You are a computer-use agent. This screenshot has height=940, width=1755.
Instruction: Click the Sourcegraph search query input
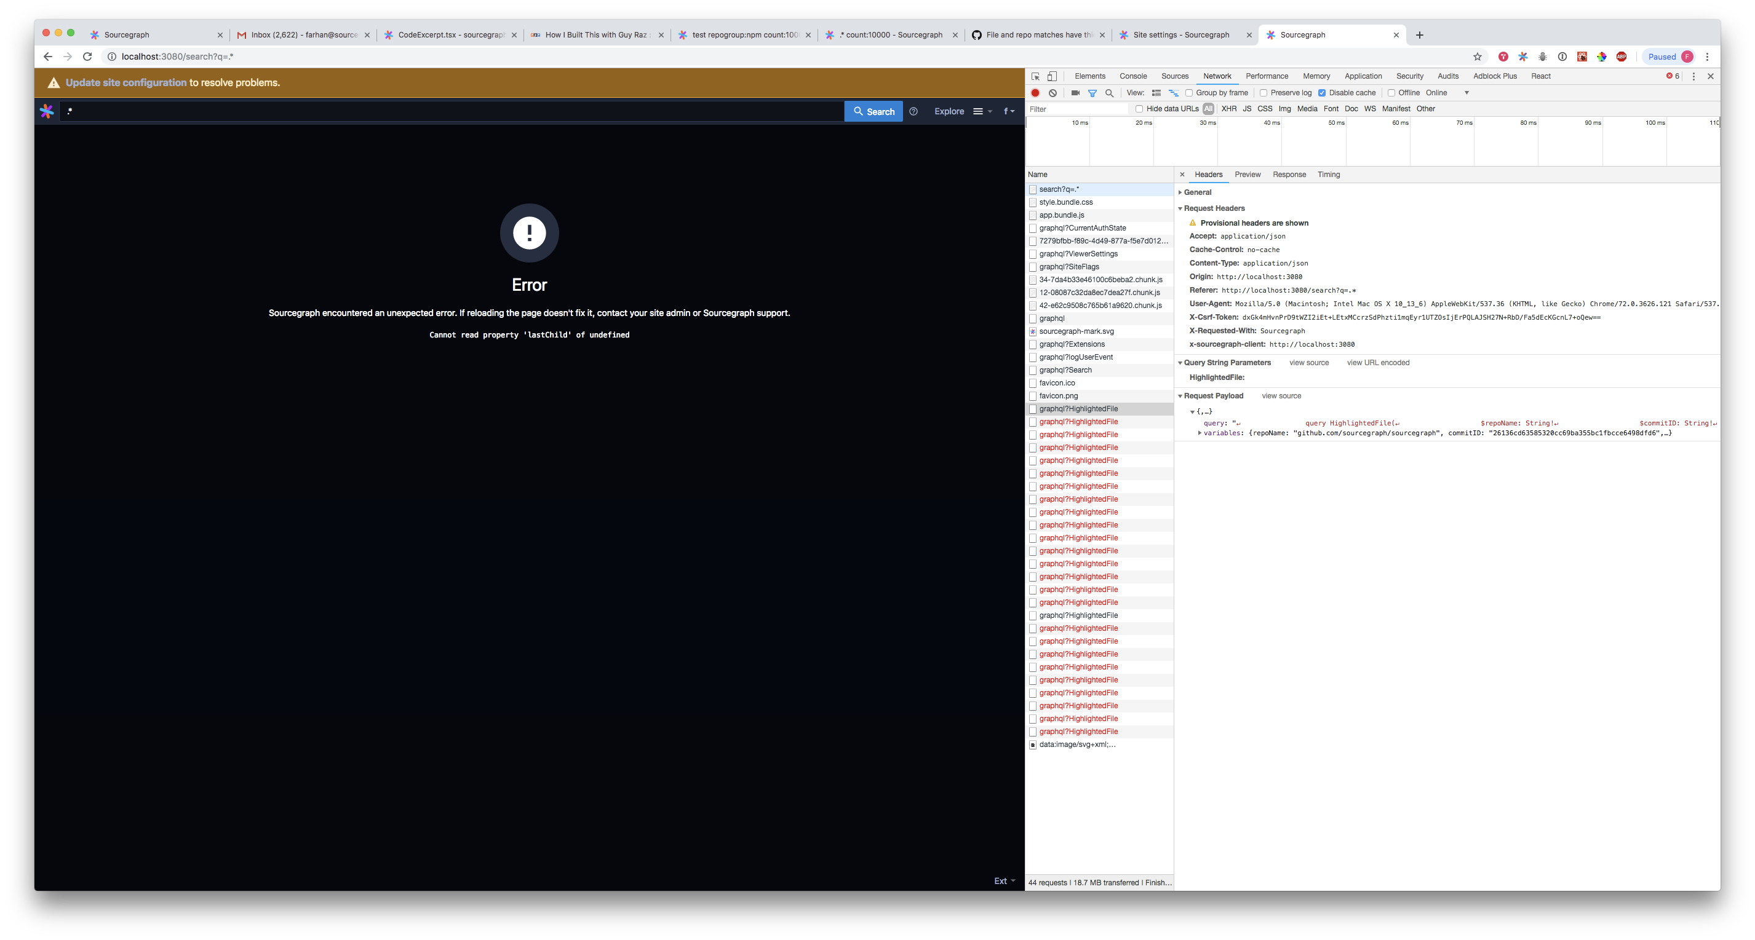452,111
